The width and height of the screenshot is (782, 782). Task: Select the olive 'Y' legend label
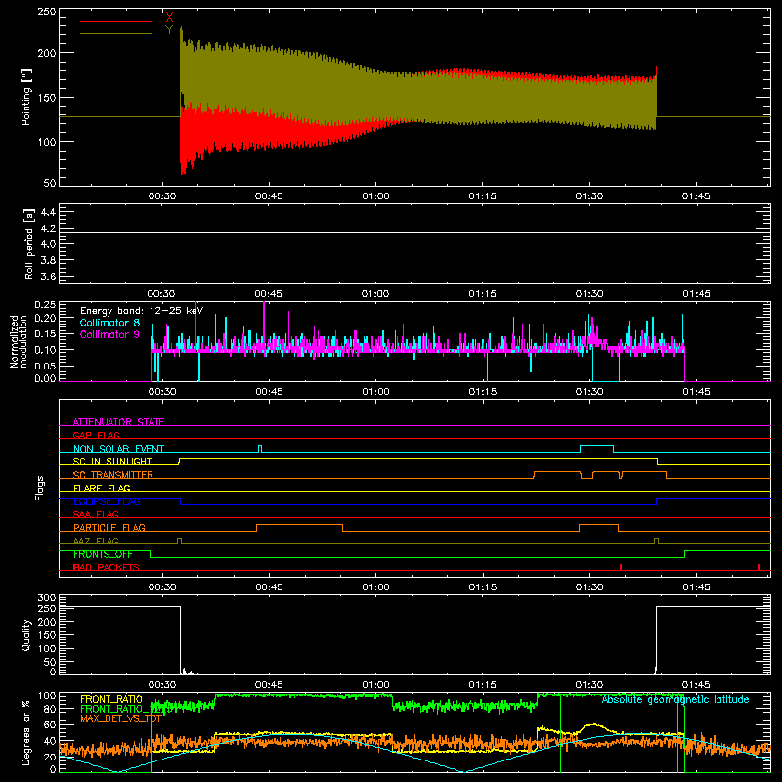[169, 30]
